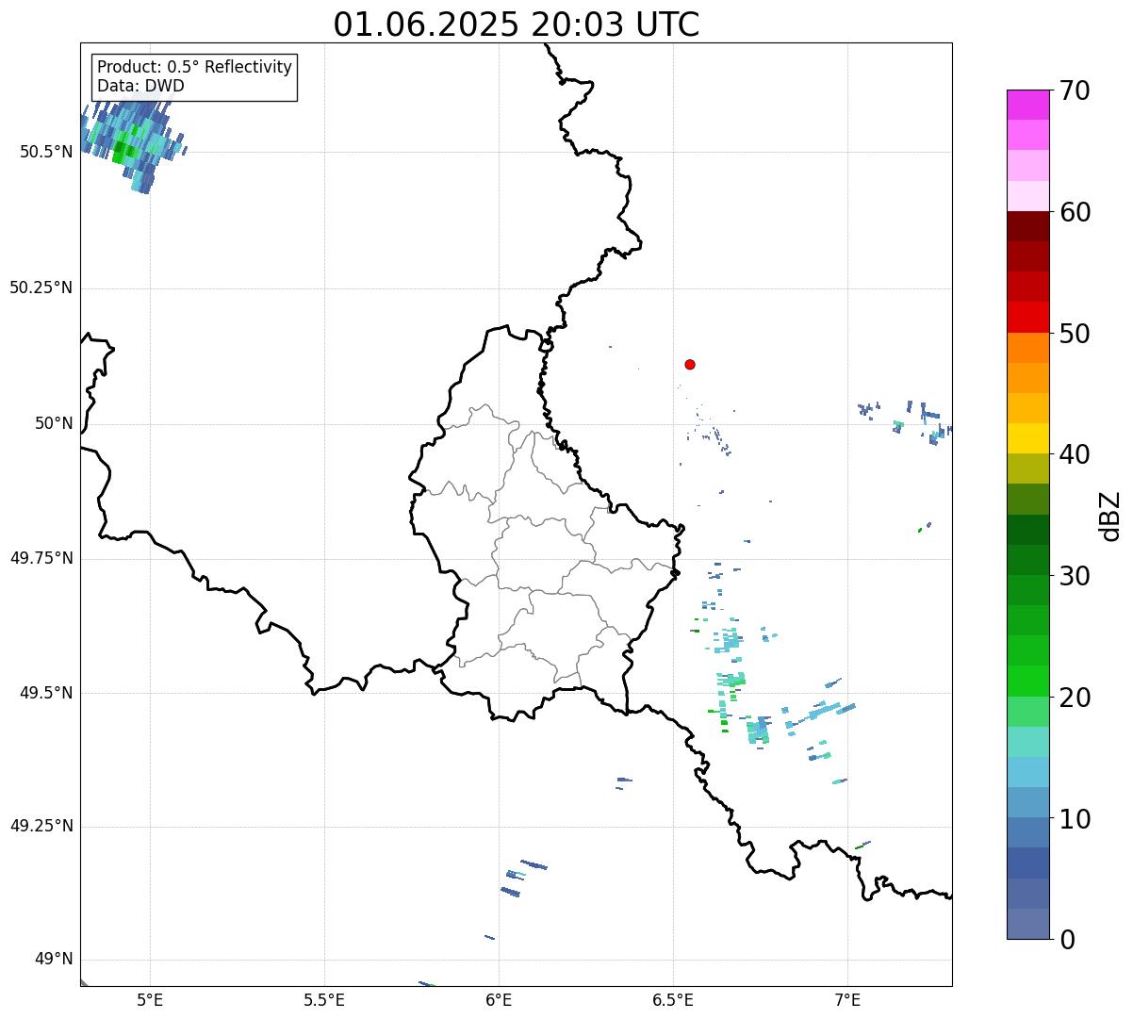Pick the orange swatch just below 50 dBZ

(1026, 348)
